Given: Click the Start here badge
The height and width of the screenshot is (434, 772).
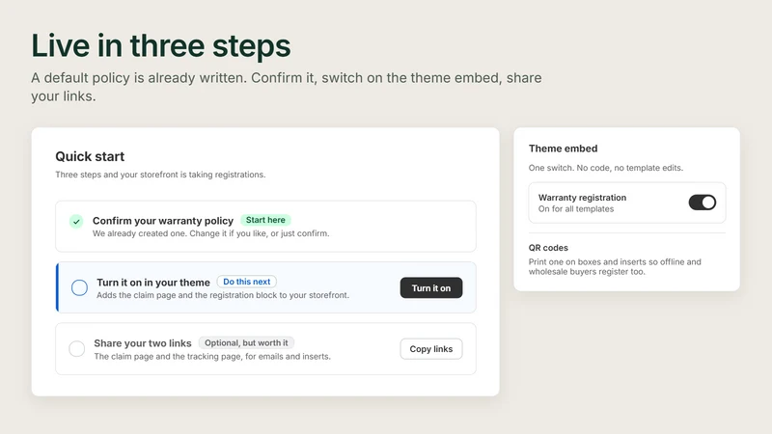Looking at the screenshot, I should (x=265, y=220).
